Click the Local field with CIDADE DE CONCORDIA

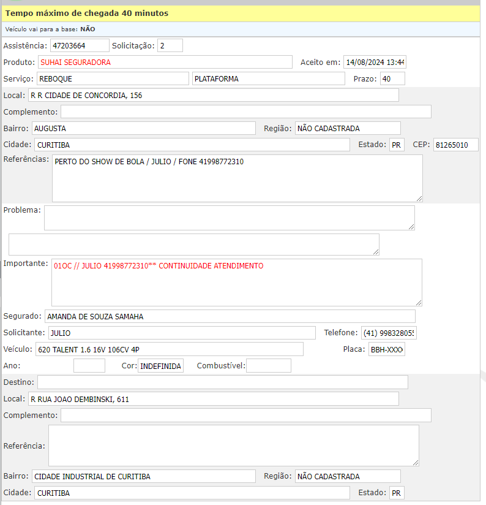click(x=213, y=95)
